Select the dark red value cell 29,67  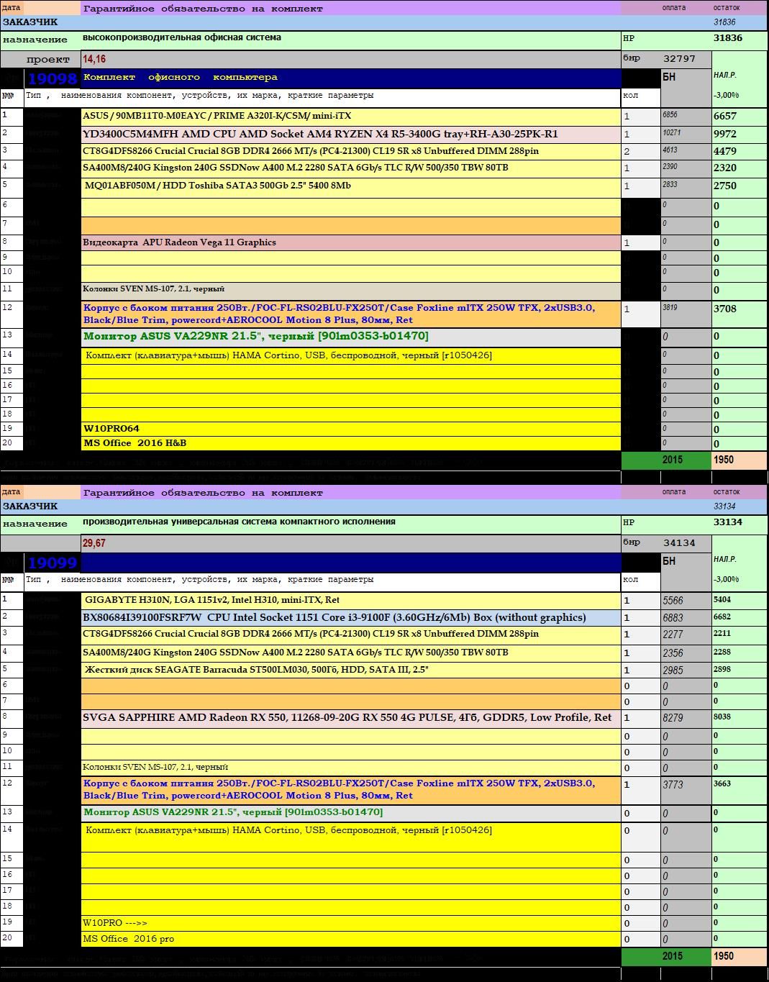351,543
